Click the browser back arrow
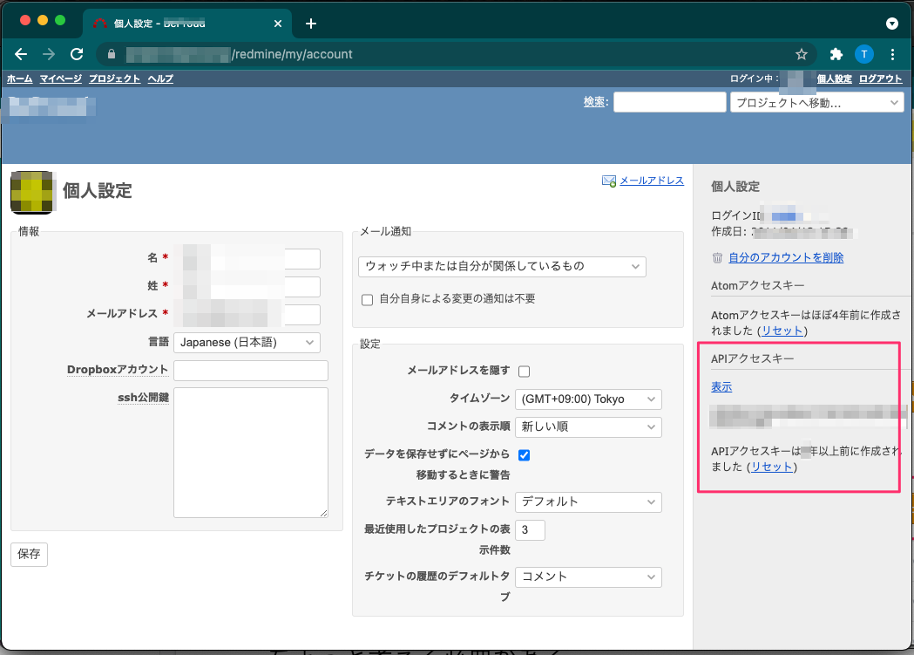This screenshot has width=914, height=655. 21,53
